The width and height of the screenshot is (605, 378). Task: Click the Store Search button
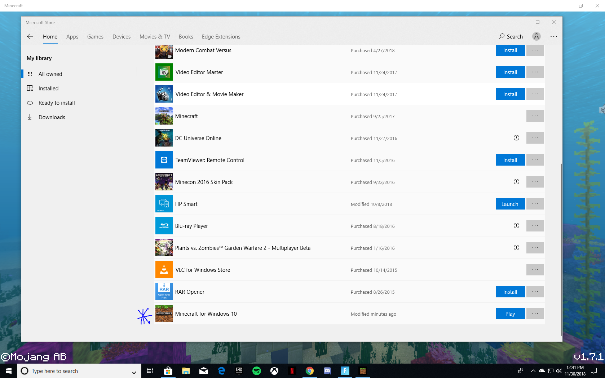511,36
